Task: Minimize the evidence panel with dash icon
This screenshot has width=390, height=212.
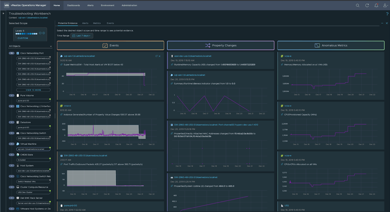Action: 382,23
